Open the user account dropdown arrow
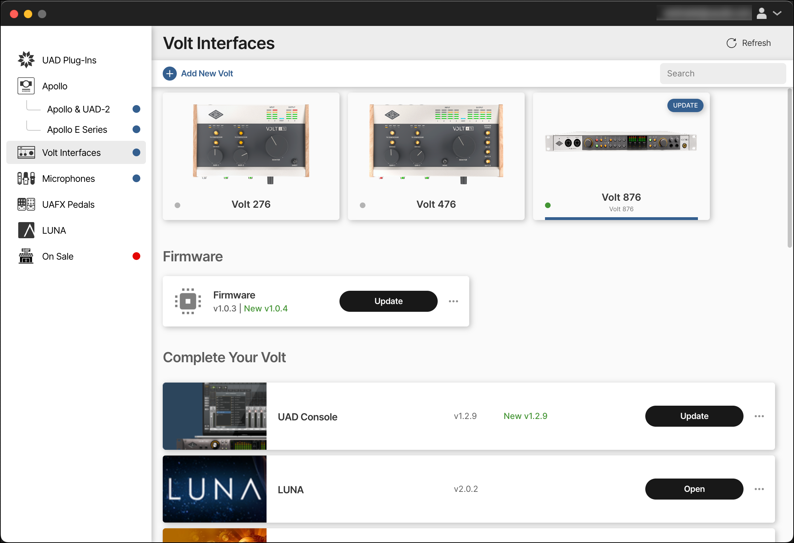Image resolution: width=794 pixels, height=543 pixels. click(777, 13)
